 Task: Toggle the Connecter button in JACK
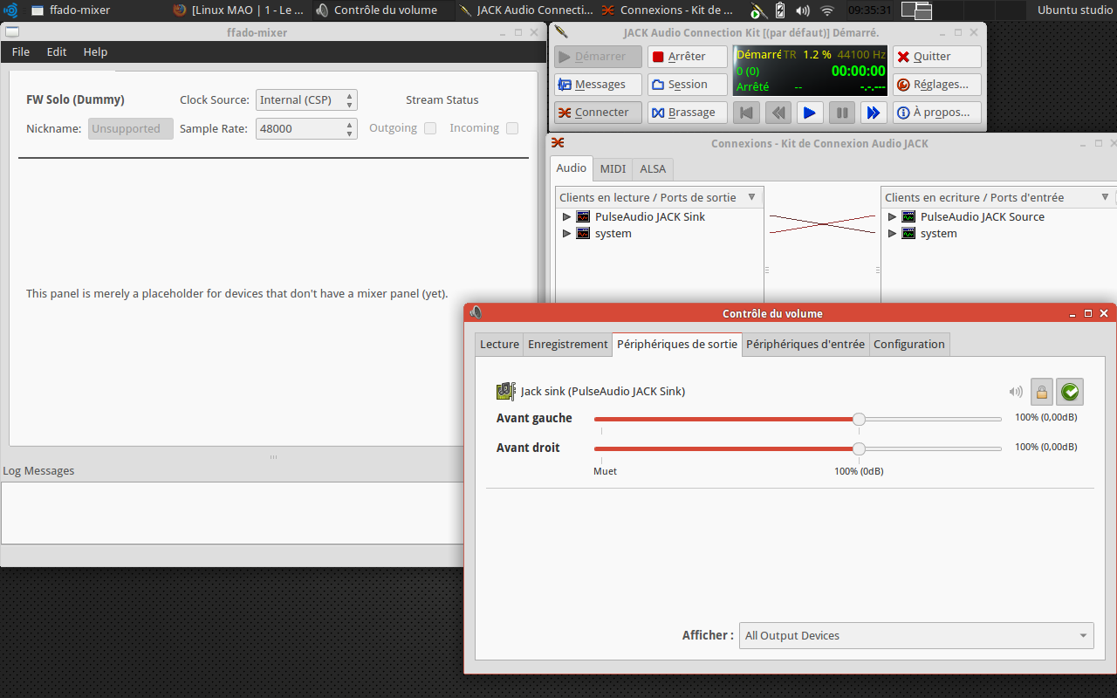(x=598, y=113)
